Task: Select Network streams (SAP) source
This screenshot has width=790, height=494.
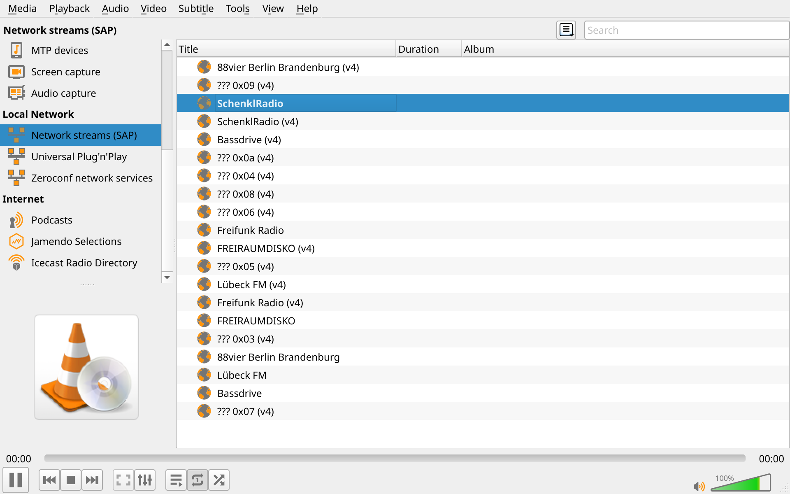Action: [81, 135]
